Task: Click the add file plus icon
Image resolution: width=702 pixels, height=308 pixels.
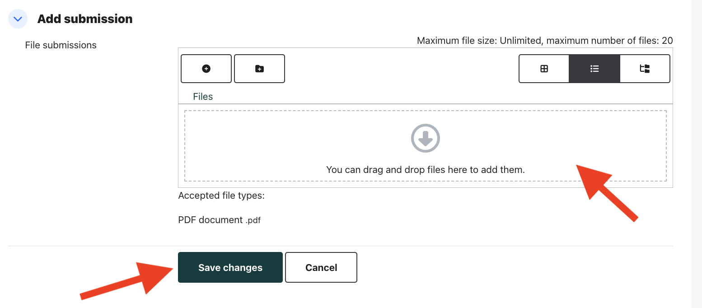Action: click(x=206, y=69)
